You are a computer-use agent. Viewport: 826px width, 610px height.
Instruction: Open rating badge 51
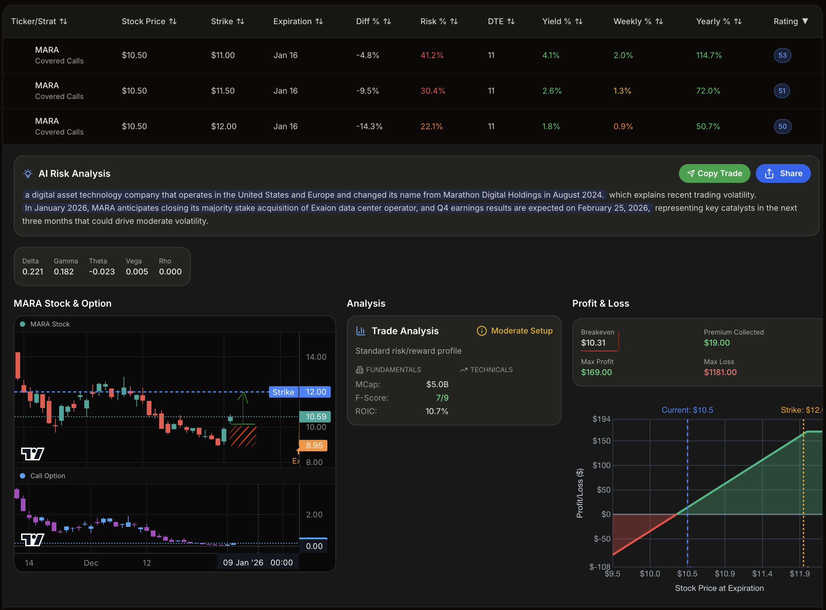pyautogui.click(x=782, y=91)
